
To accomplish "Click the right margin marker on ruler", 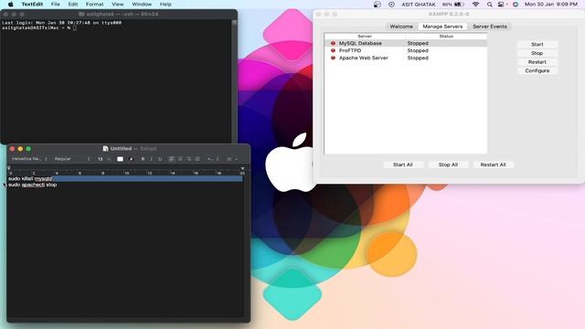I will pos(242,168).
